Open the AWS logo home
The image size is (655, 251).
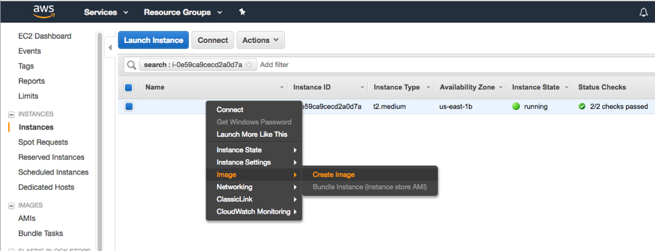(44, 11)
